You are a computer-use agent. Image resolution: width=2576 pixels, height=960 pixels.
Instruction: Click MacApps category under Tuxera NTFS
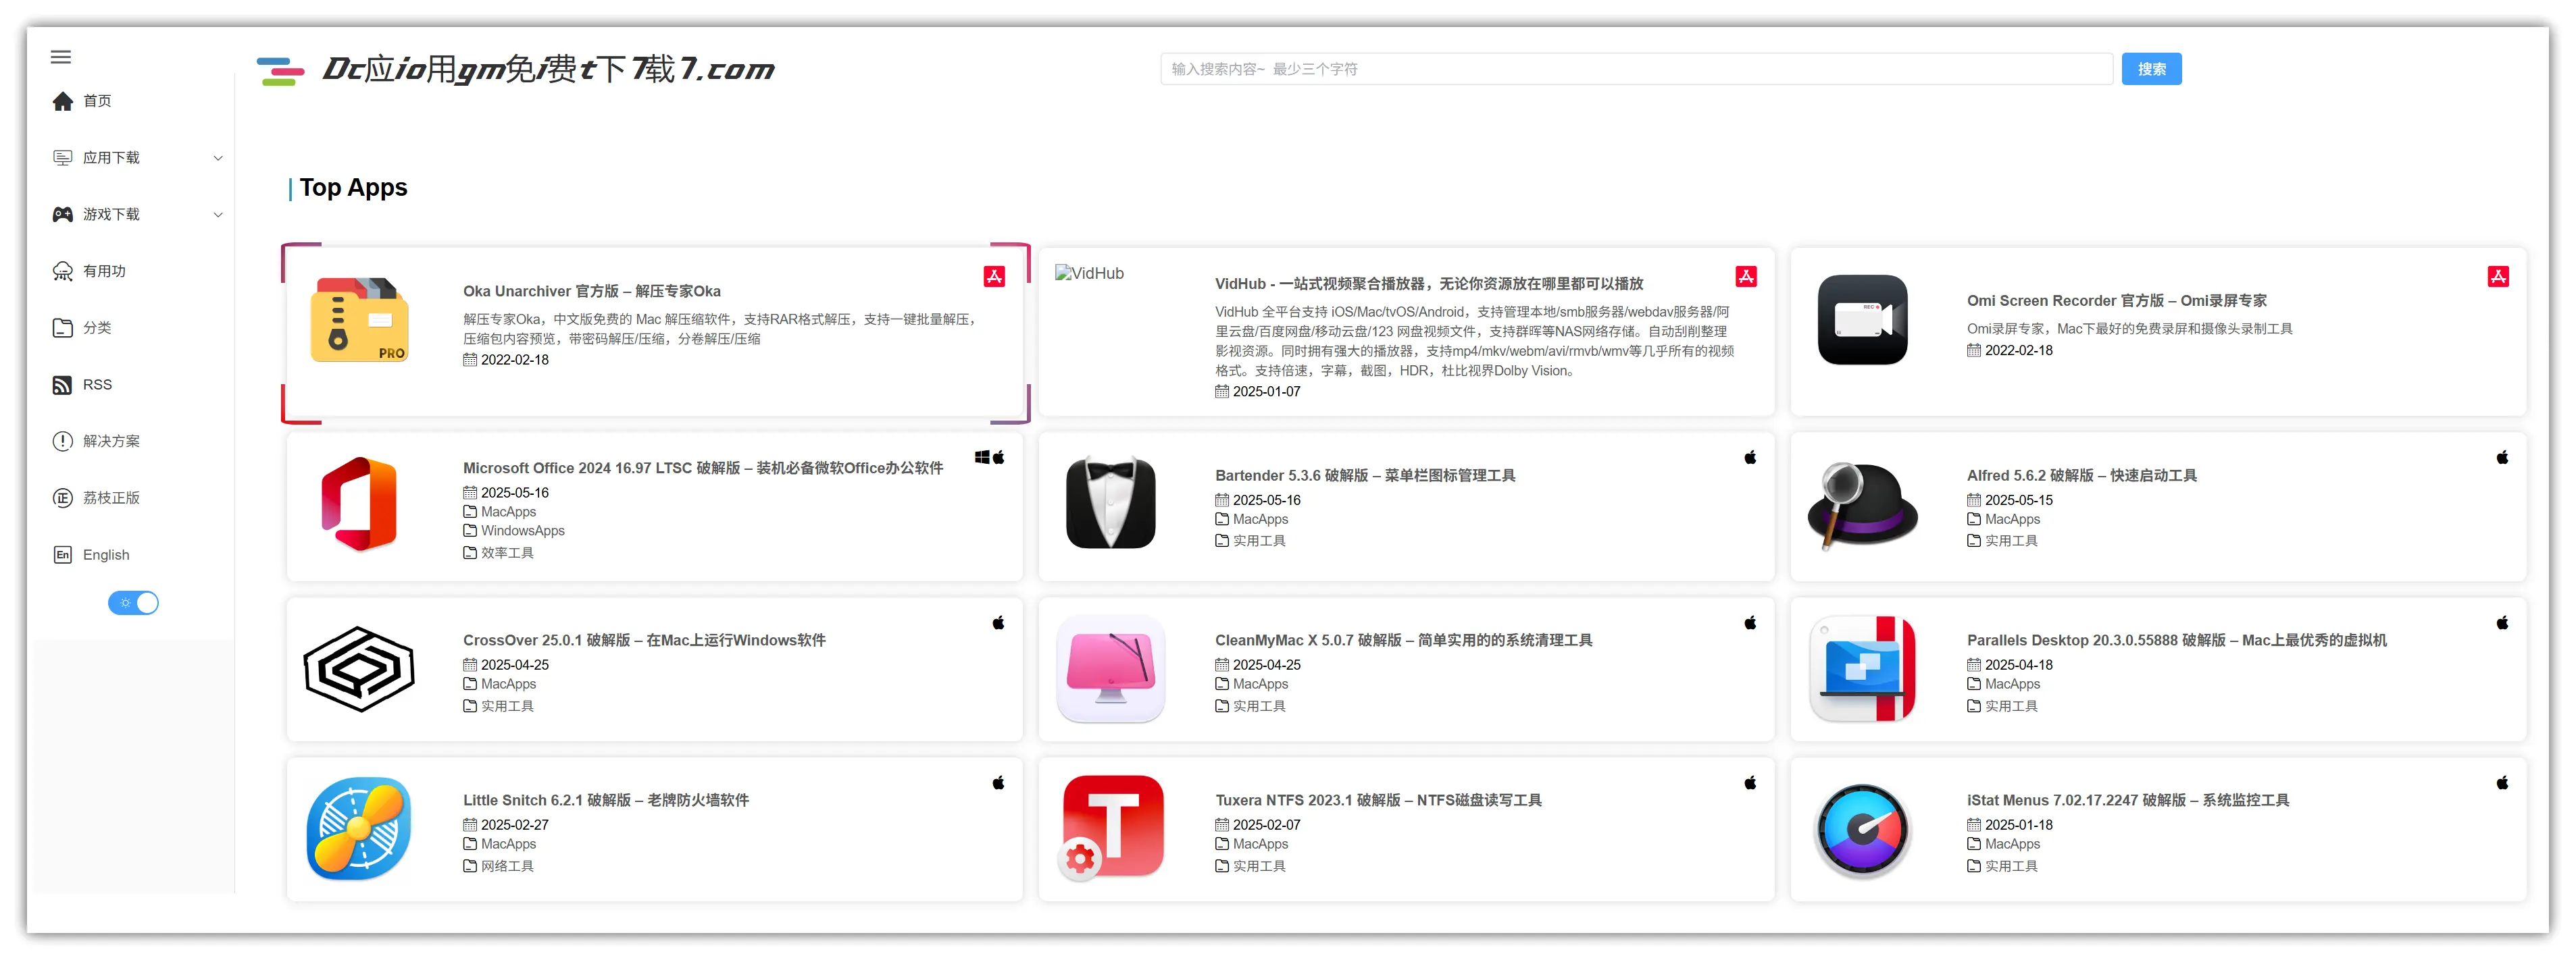coord(1260,845)
